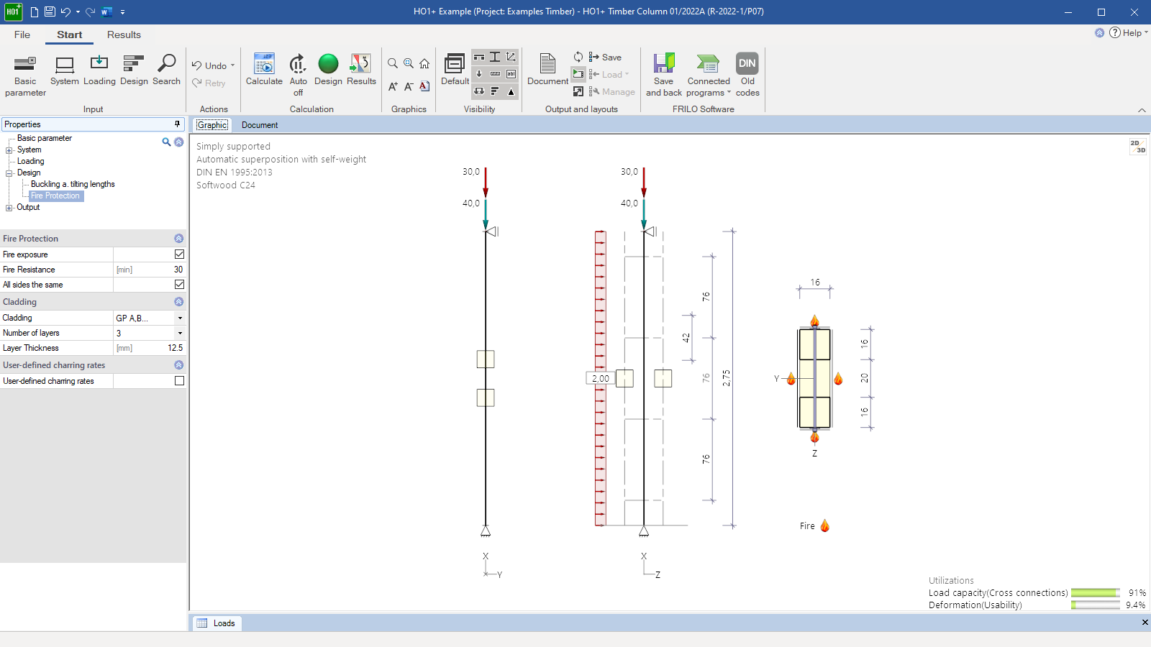Click the search icon in Properties tree
The width and height of the screenshot is (1151, 647).
(x=166, y=142)
